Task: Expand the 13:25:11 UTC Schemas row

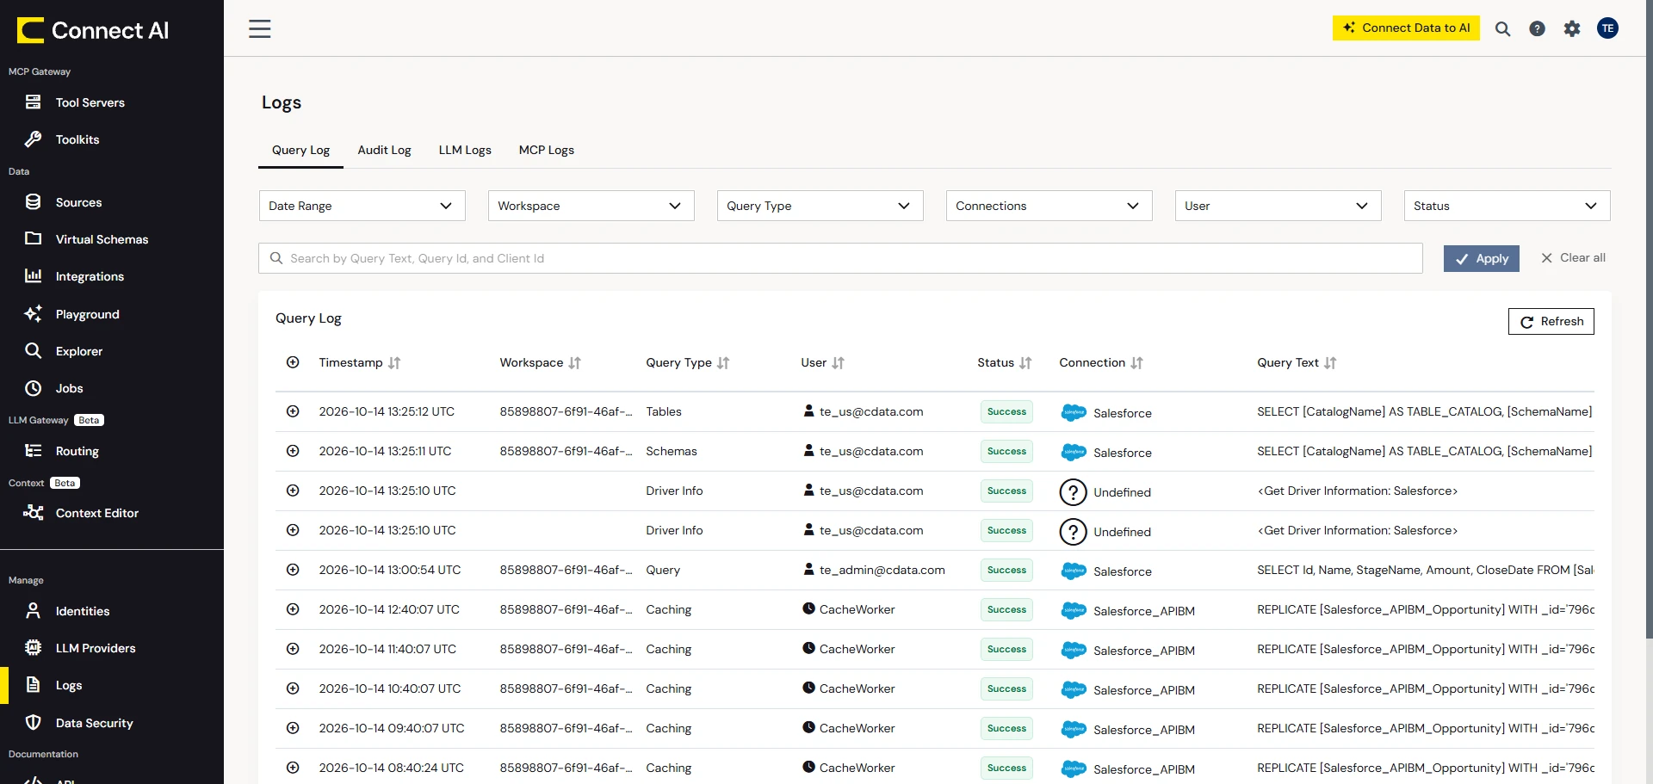Action: [x=293, y=451]
